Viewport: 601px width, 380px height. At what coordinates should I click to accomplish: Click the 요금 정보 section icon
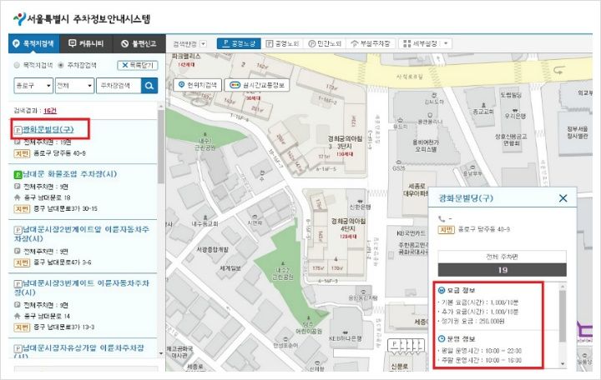click(x=442, y=291)
